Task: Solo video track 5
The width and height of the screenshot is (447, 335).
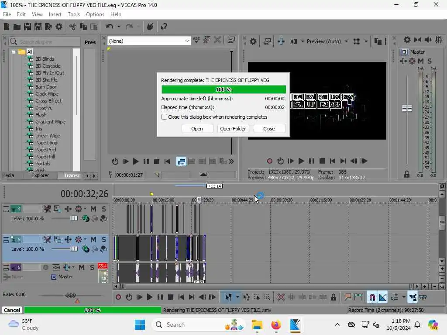Action: tap(104, 239)
